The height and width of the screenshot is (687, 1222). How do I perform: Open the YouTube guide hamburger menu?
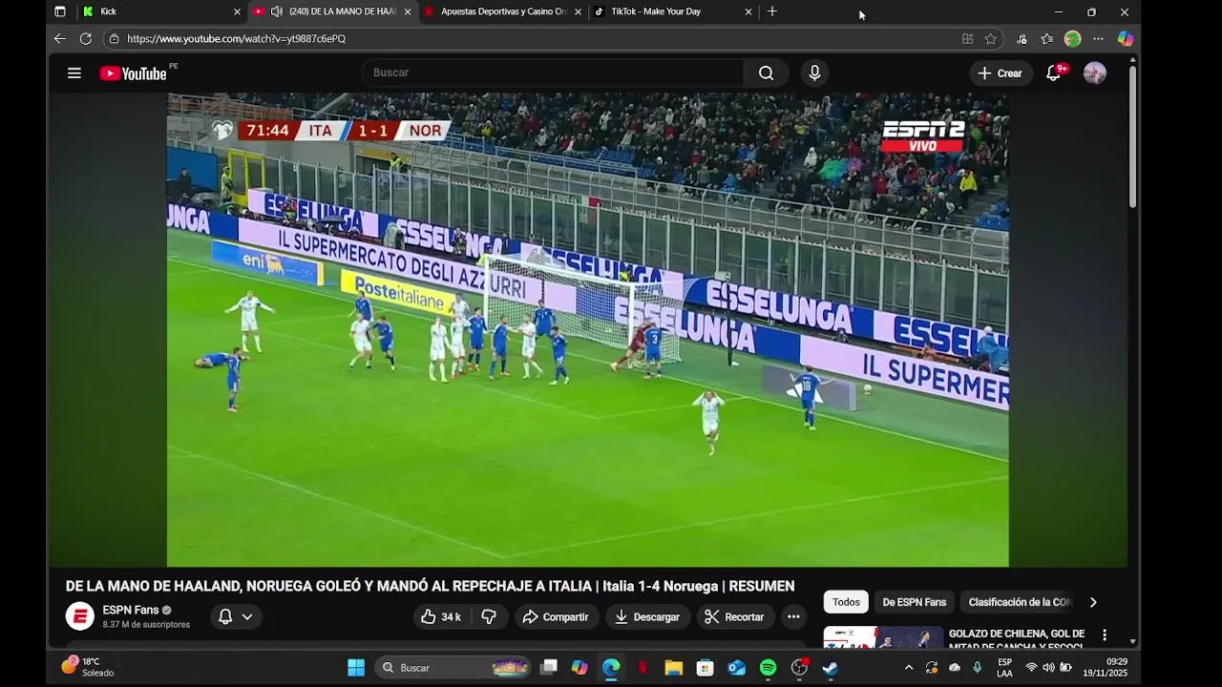[x=74, y=73]
